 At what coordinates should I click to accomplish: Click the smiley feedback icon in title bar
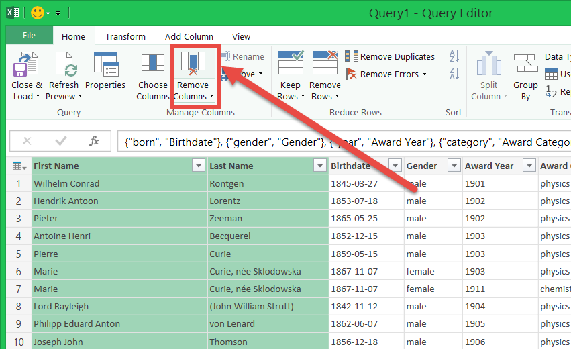[x=38, y=13]
